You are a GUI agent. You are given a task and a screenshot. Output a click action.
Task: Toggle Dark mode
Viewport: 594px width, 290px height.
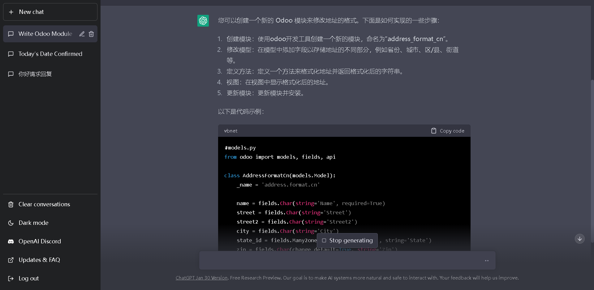tap(50, 223)
